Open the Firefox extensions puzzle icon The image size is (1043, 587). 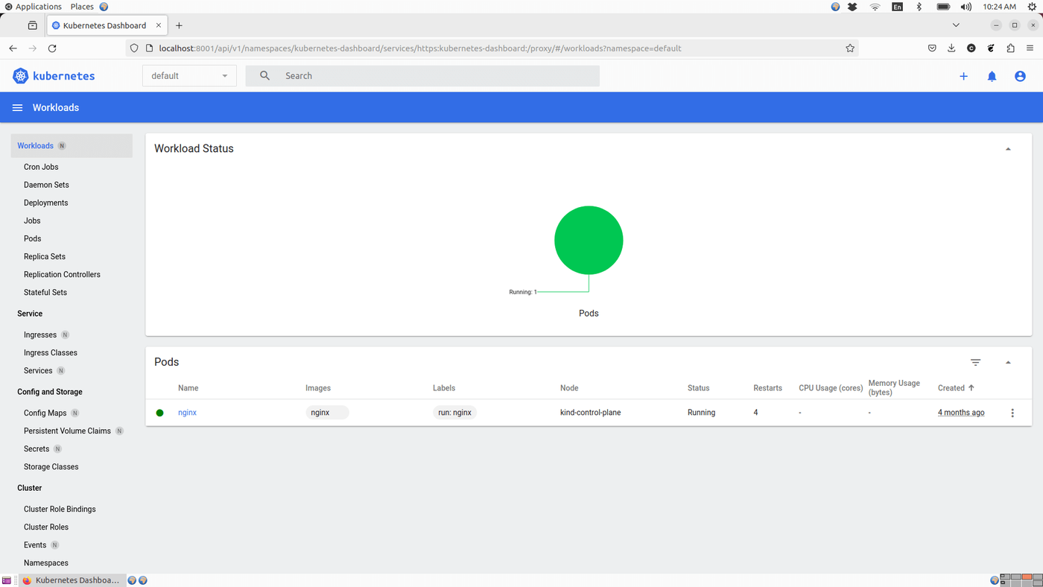click(1010, 48)
